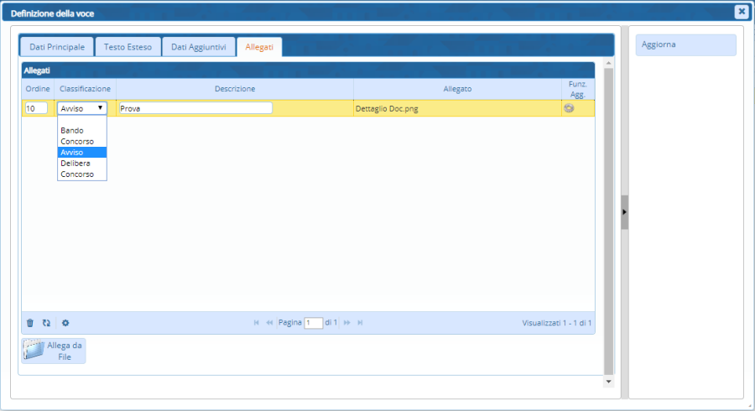Switch to the Dati Aggiuntivi tab

click(x=198, y=47)
